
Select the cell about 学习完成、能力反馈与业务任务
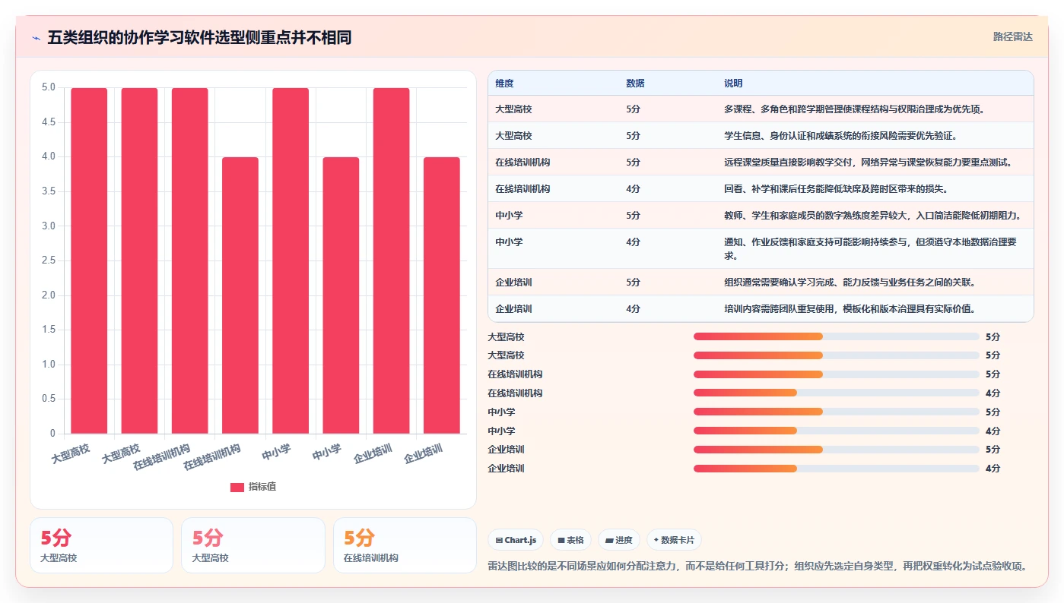pyautogui.click(x=875, y=283)
